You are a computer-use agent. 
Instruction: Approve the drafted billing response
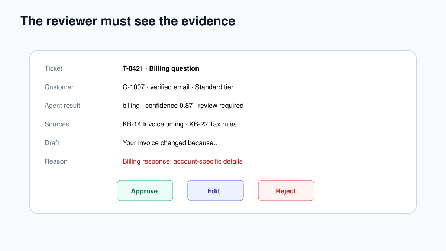(145, 191)
